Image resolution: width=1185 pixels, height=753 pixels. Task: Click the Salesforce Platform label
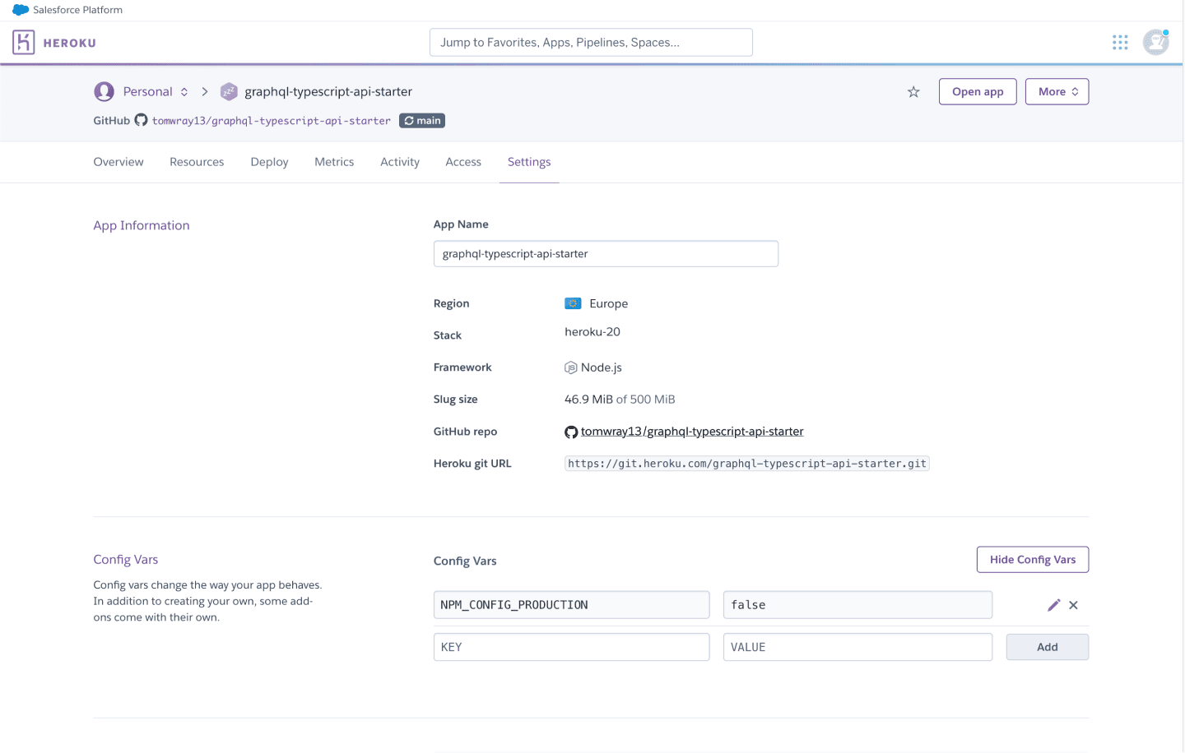pyautogui.click(x=77, y=10)
